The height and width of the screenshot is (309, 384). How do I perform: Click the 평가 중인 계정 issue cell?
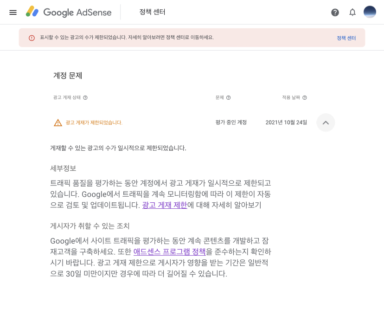(231, 122)
